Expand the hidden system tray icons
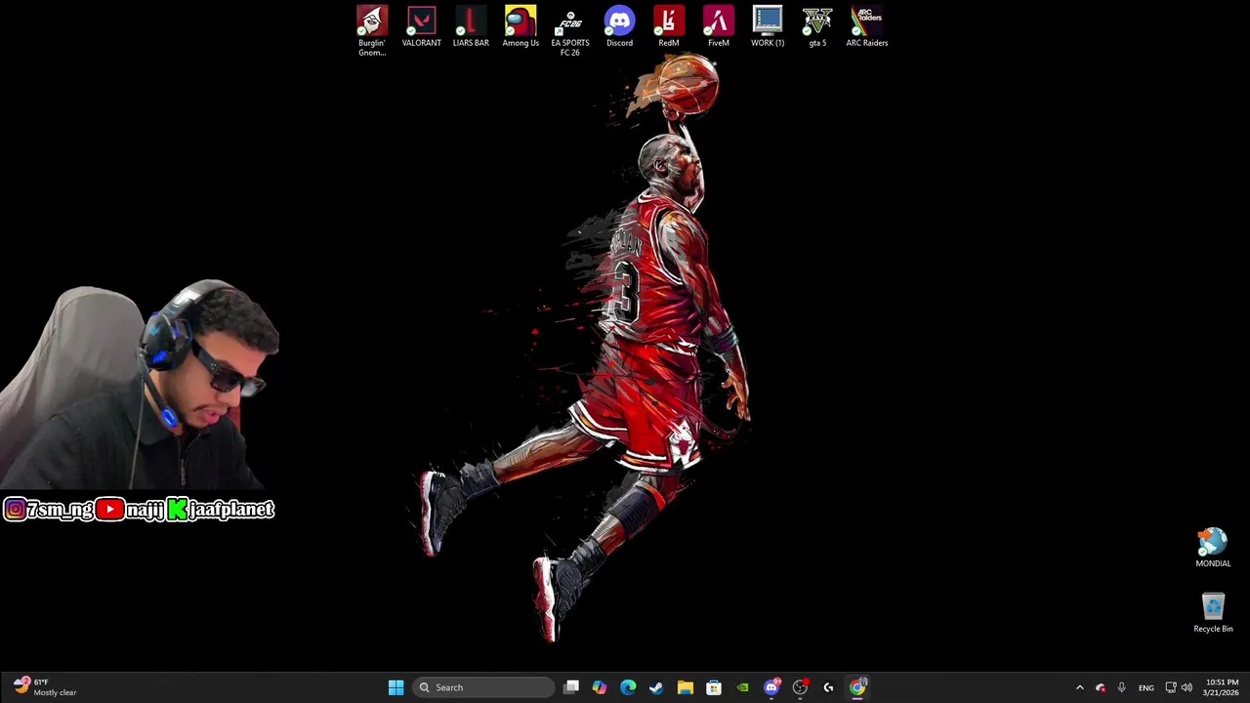Screen dimensions: 1250x703 click(x=1079, y=687)
